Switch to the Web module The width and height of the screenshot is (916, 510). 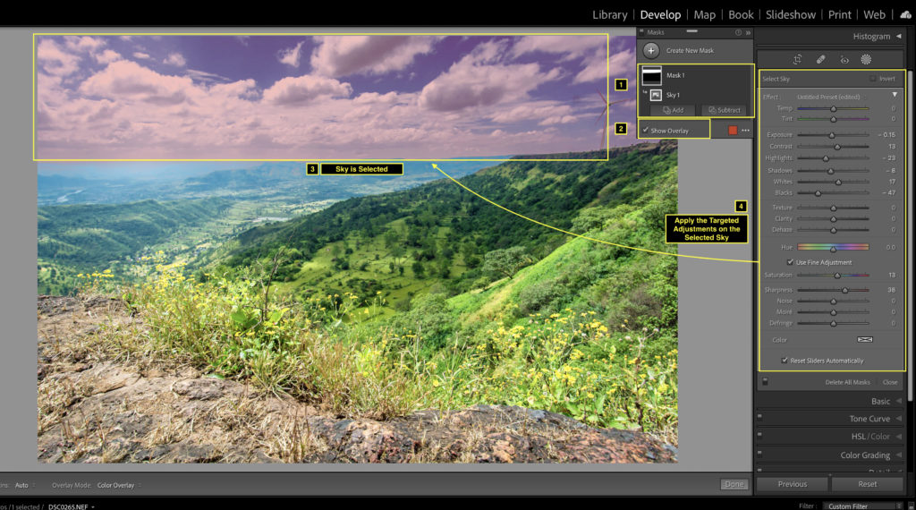(x=875, y=14)
